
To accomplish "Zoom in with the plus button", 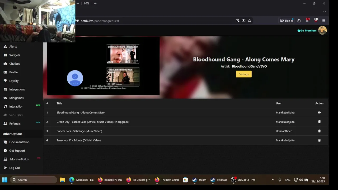I will tap(95, 3).
